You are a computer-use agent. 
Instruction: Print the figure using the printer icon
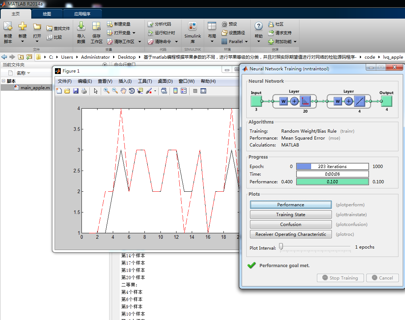point(84,91)
